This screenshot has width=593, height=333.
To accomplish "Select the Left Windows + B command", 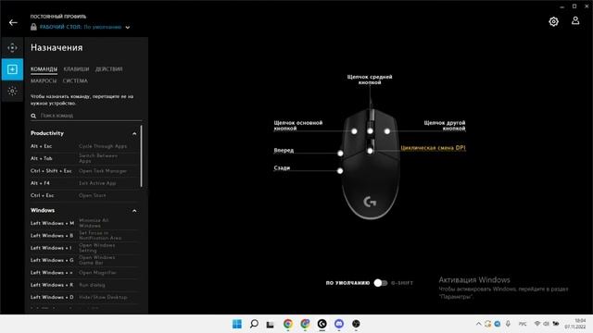I will (84, 236).
